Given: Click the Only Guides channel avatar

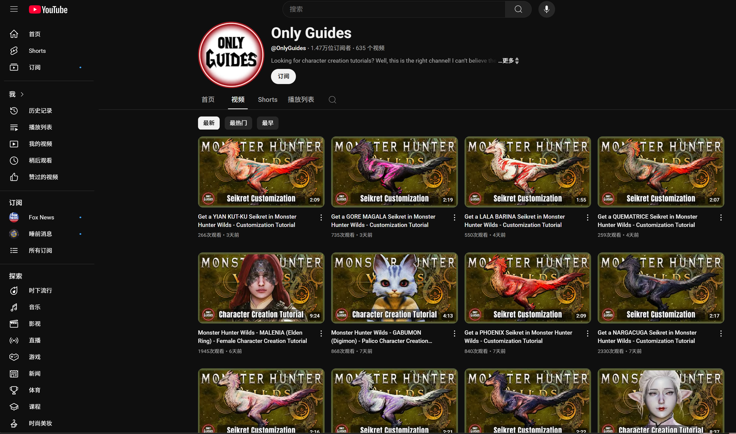Looking at the screenshot, I should [x=231, y=55].
